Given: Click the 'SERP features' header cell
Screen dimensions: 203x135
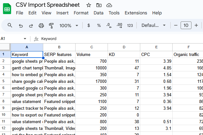Looking at the screenshot, I should point(59,54).
